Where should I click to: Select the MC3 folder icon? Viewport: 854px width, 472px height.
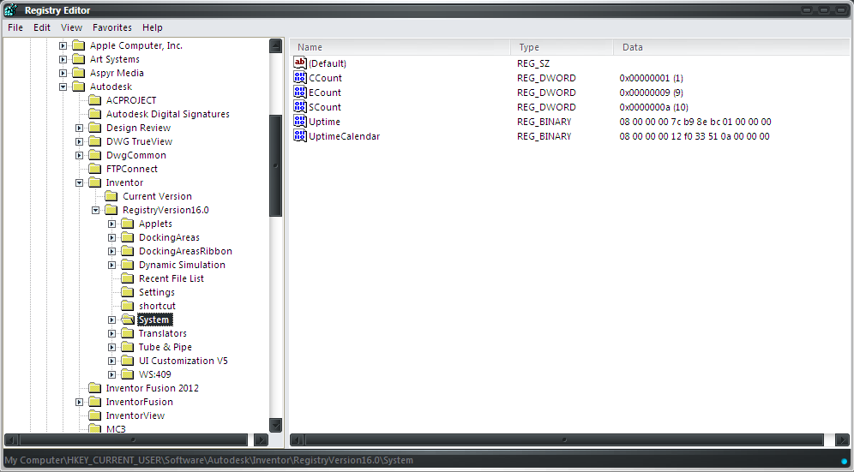click(95, 428)
